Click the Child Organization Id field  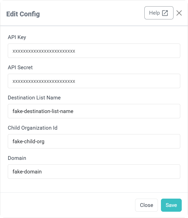click(94, 141)
